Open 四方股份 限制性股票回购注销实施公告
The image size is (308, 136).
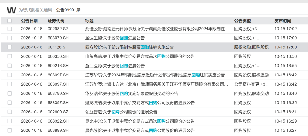coord(129,47)
